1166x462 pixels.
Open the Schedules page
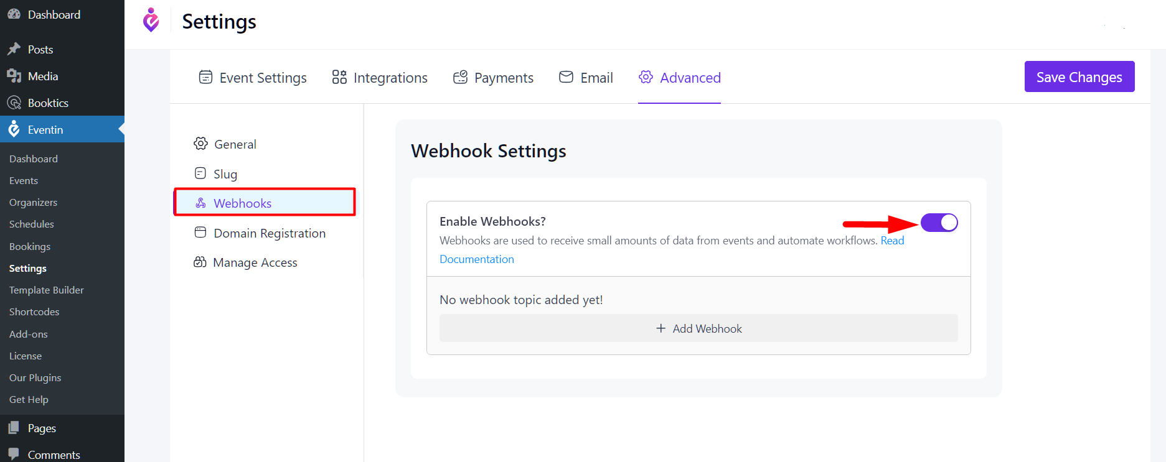tap(32, 224)
